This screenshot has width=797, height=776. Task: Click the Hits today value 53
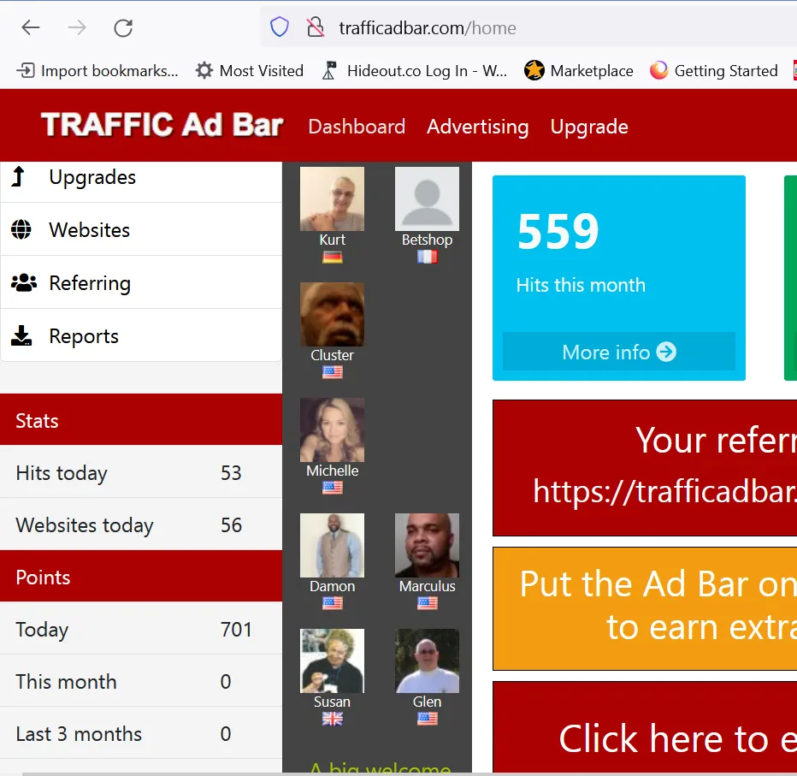click(231, 473)
